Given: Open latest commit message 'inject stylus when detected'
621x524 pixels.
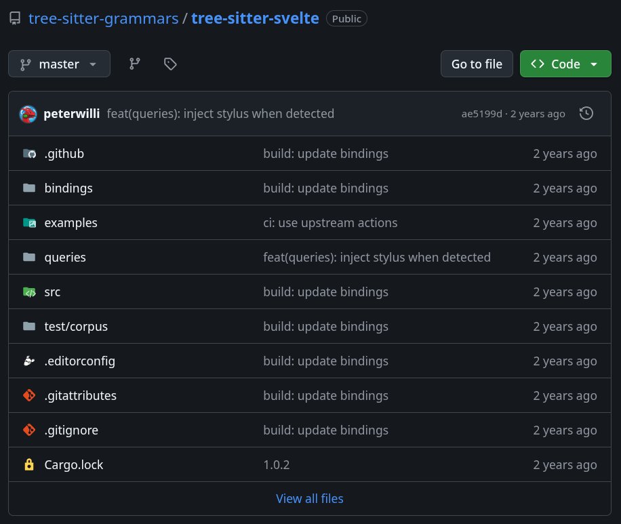Looking at the screenshot, I should pyautogui.click(x=220, y=114).
